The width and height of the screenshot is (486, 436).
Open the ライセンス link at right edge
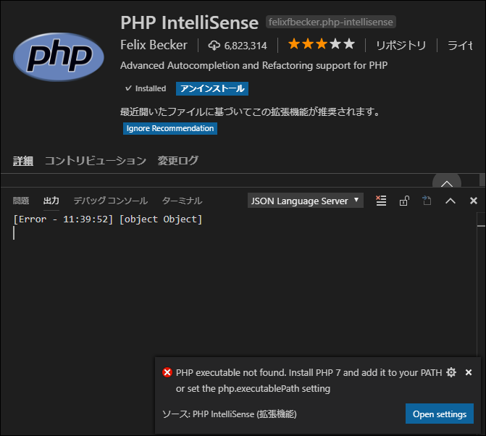coord(460,46)
